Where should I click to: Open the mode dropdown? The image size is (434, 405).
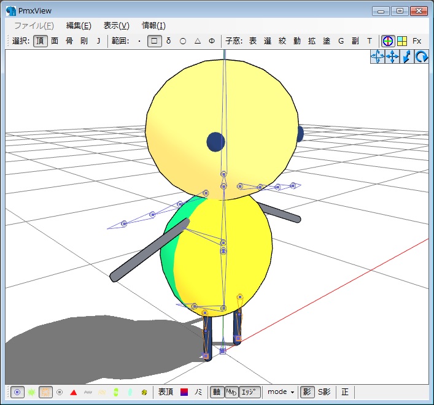[x=281, y=392]
